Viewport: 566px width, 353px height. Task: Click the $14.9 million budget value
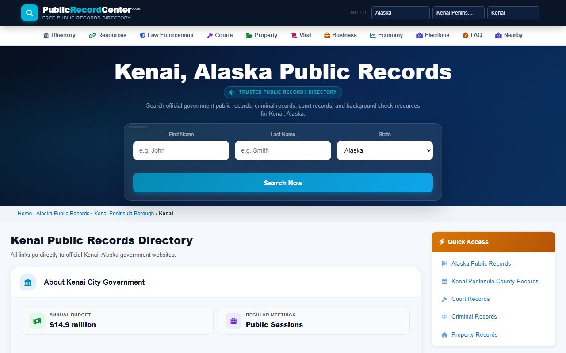(x=73, y=325)
